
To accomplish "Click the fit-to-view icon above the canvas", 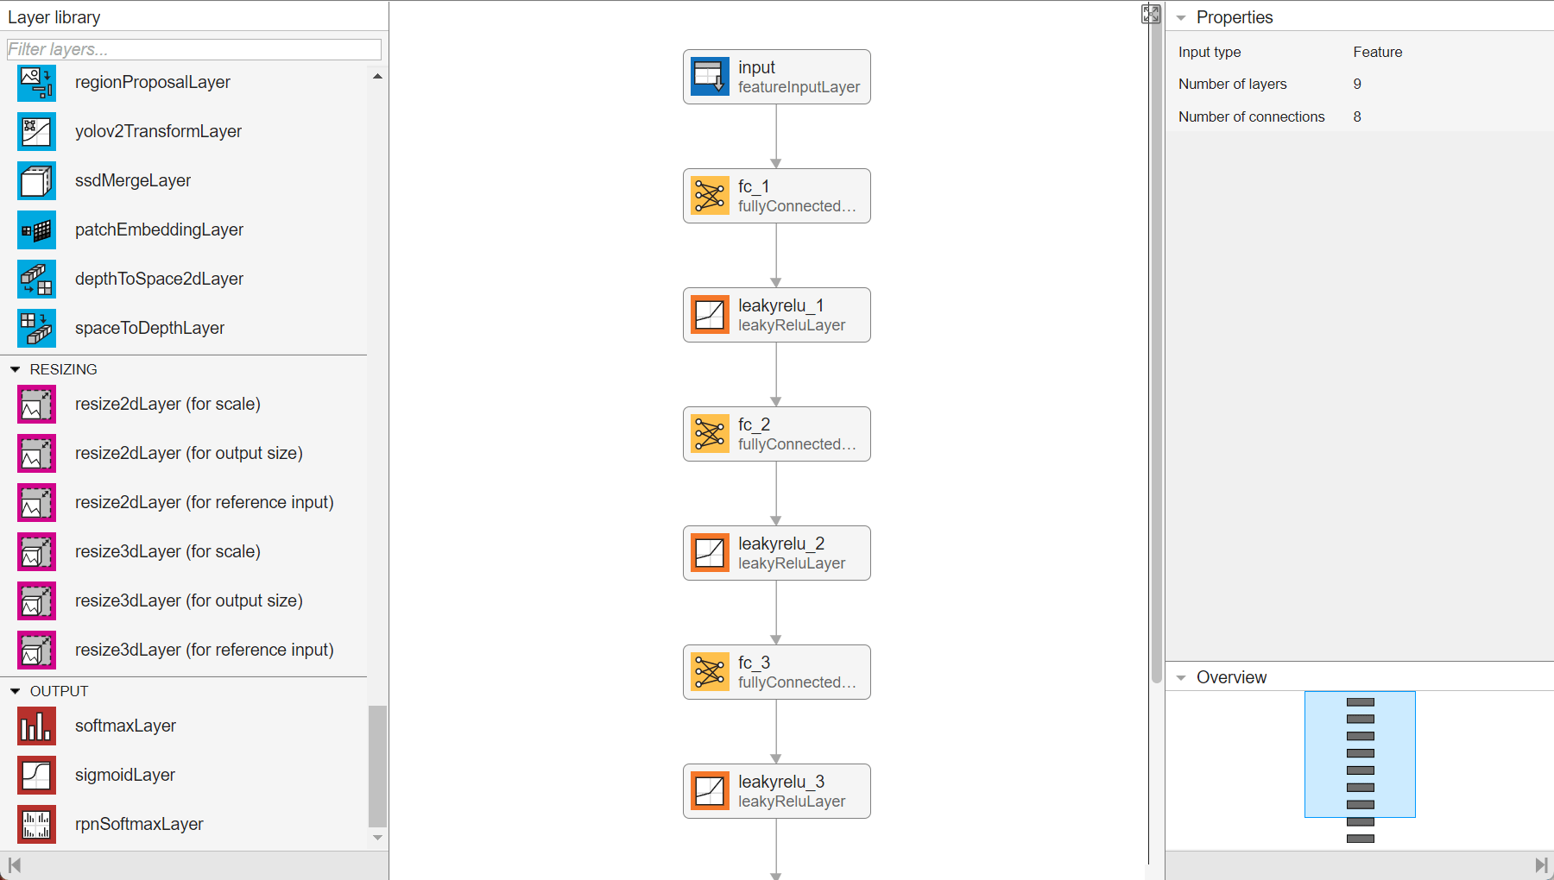I will coord(1151,14).
